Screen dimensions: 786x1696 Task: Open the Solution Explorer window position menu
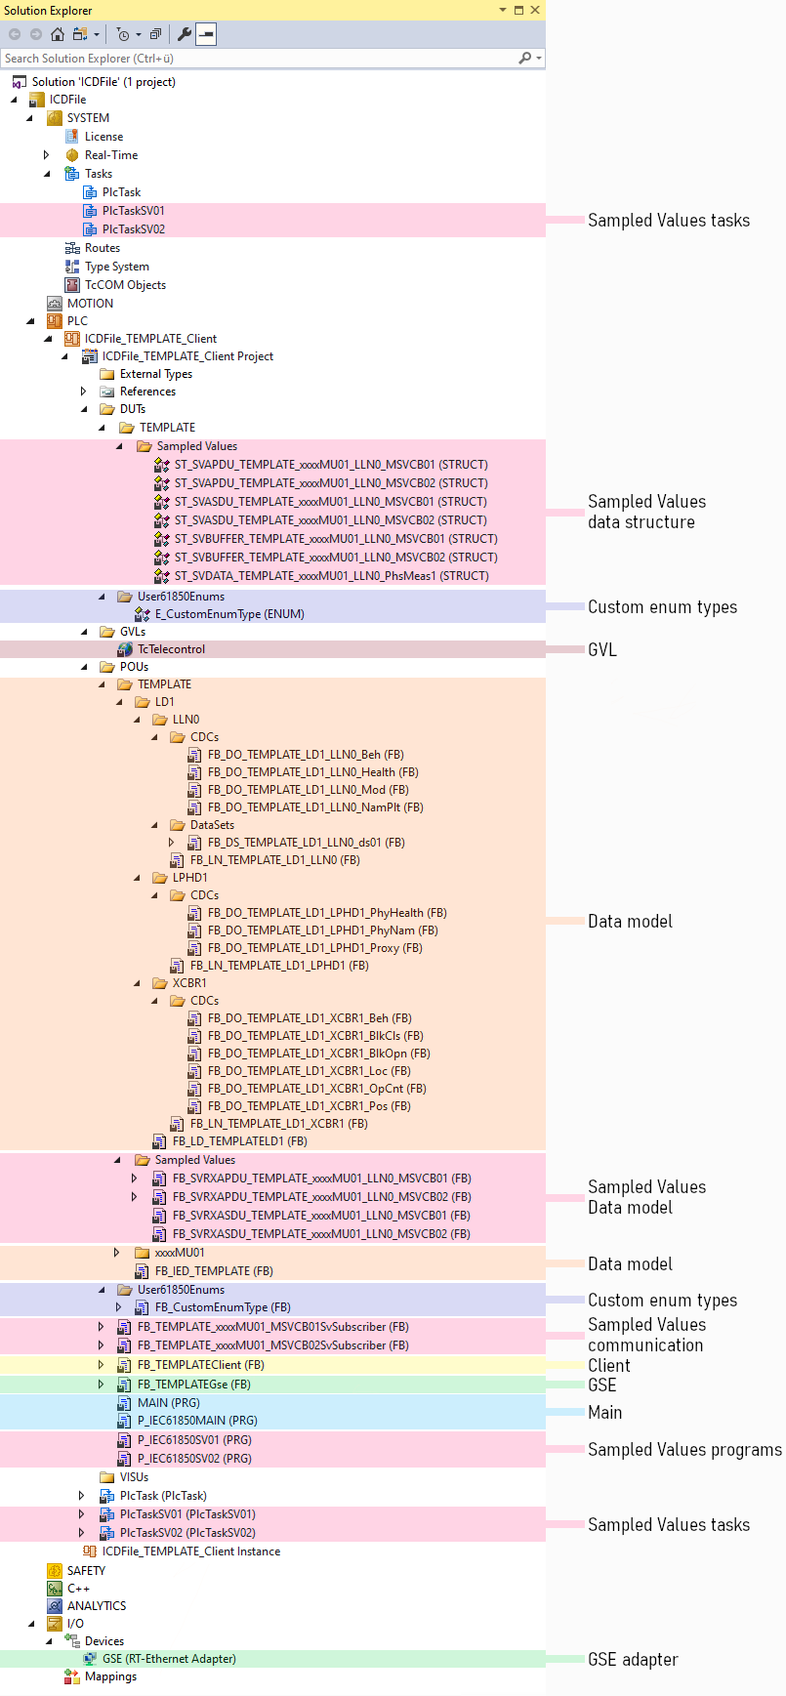[503, 10]
